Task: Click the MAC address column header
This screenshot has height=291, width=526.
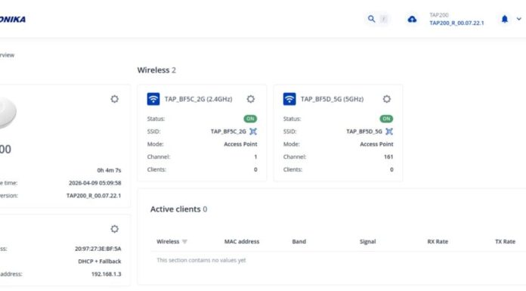Action: (x=242, y=242)
